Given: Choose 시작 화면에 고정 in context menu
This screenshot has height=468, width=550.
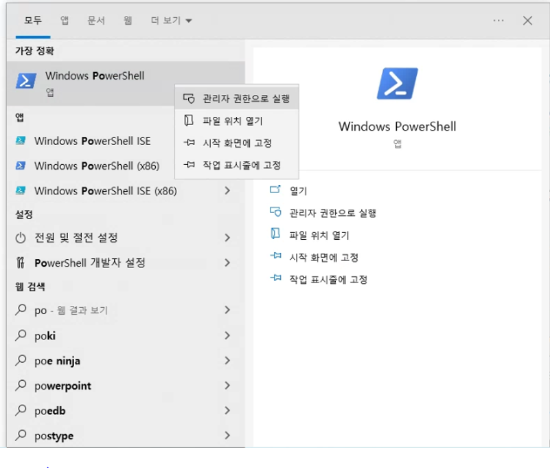Looking at the screenshot, I should [237, 143].
